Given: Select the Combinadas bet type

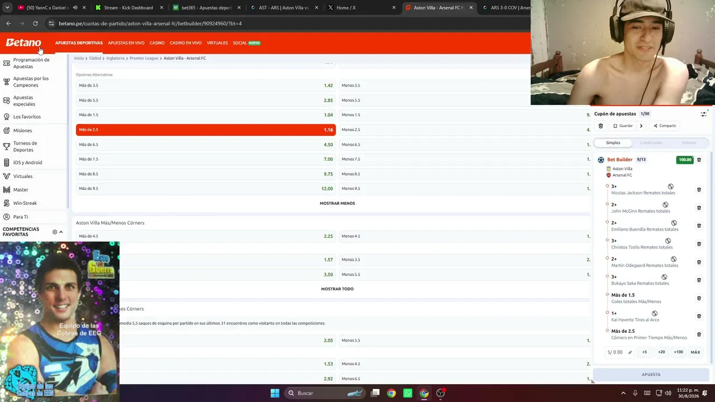Looking at the screenshot, I should (x=651, y=143).
